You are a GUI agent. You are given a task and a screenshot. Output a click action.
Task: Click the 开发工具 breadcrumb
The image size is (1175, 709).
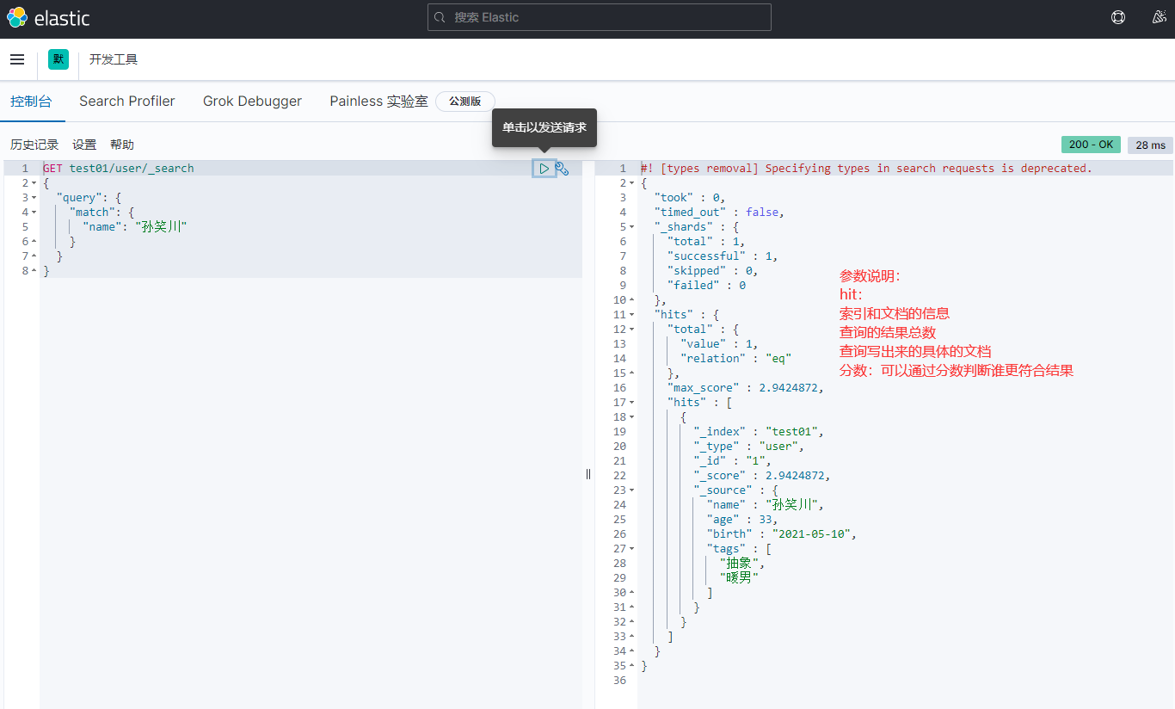114,59
